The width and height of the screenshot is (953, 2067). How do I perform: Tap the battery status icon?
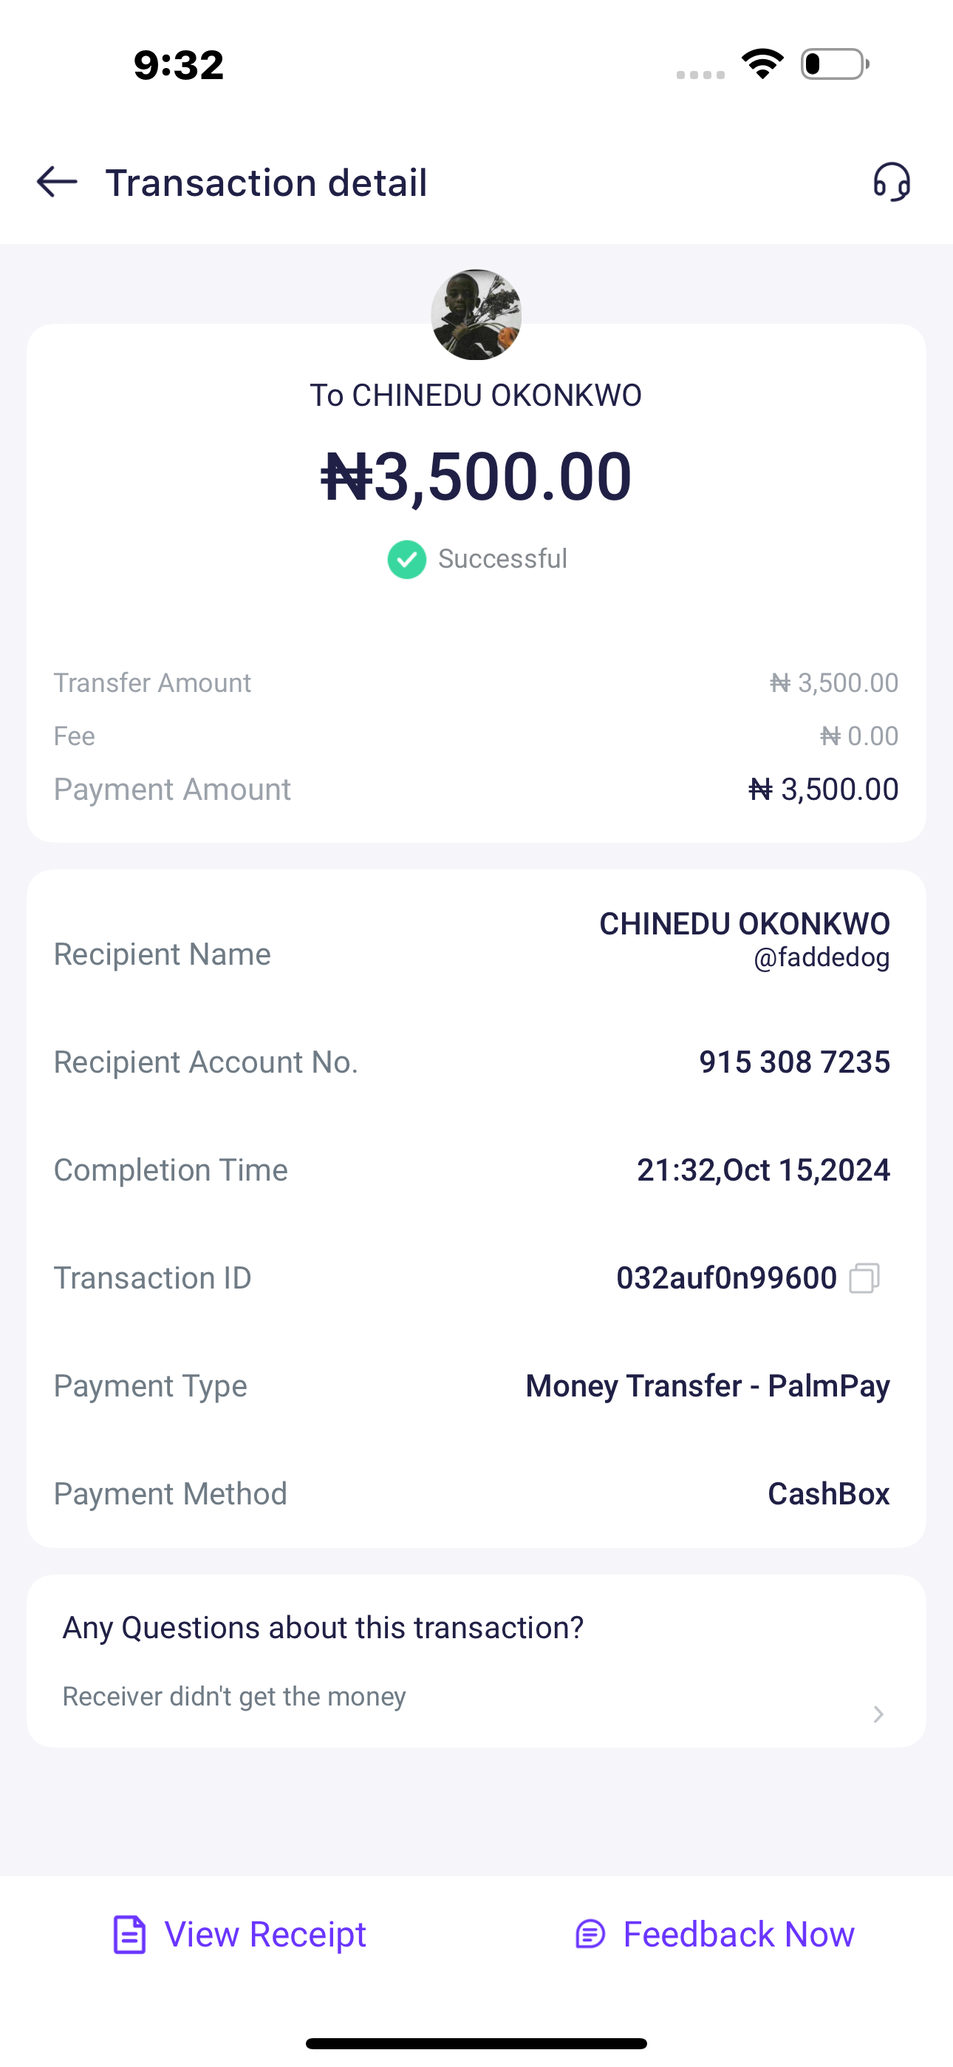834,64
